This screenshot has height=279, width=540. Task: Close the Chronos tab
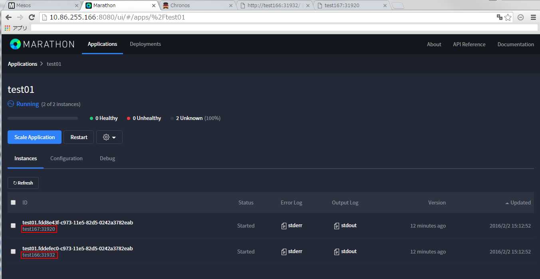[x=230, y=6]
